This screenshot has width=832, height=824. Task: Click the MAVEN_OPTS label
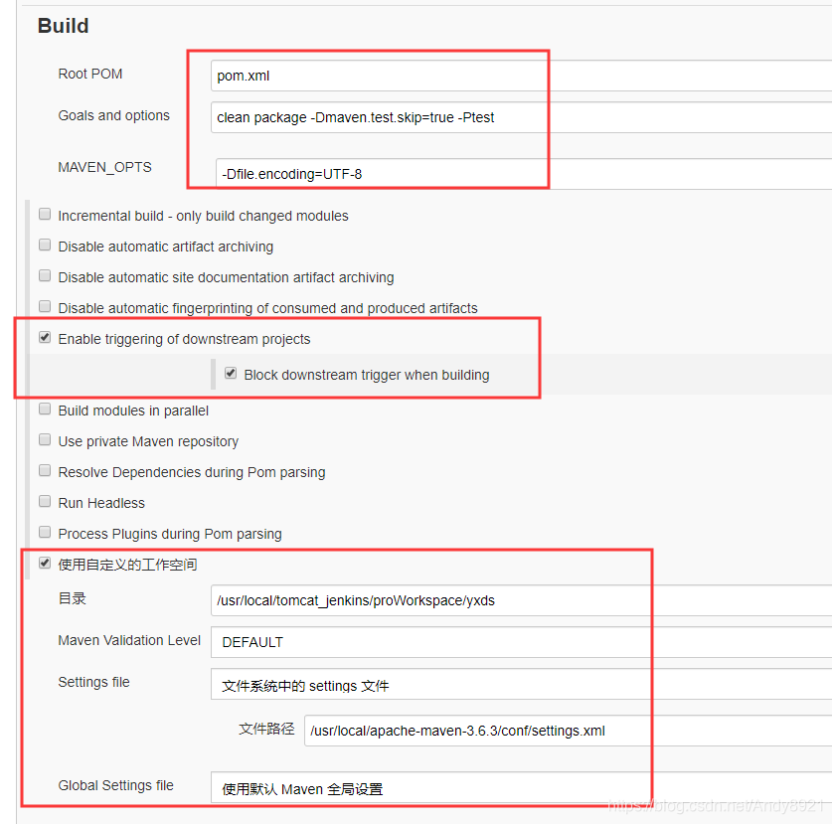105,168
